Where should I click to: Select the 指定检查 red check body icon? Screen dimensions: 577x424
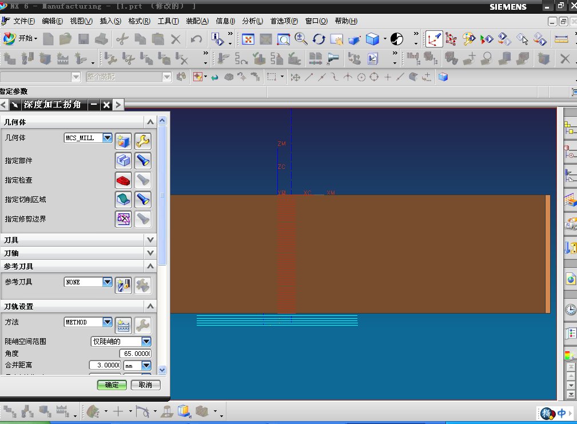[124, 180]
